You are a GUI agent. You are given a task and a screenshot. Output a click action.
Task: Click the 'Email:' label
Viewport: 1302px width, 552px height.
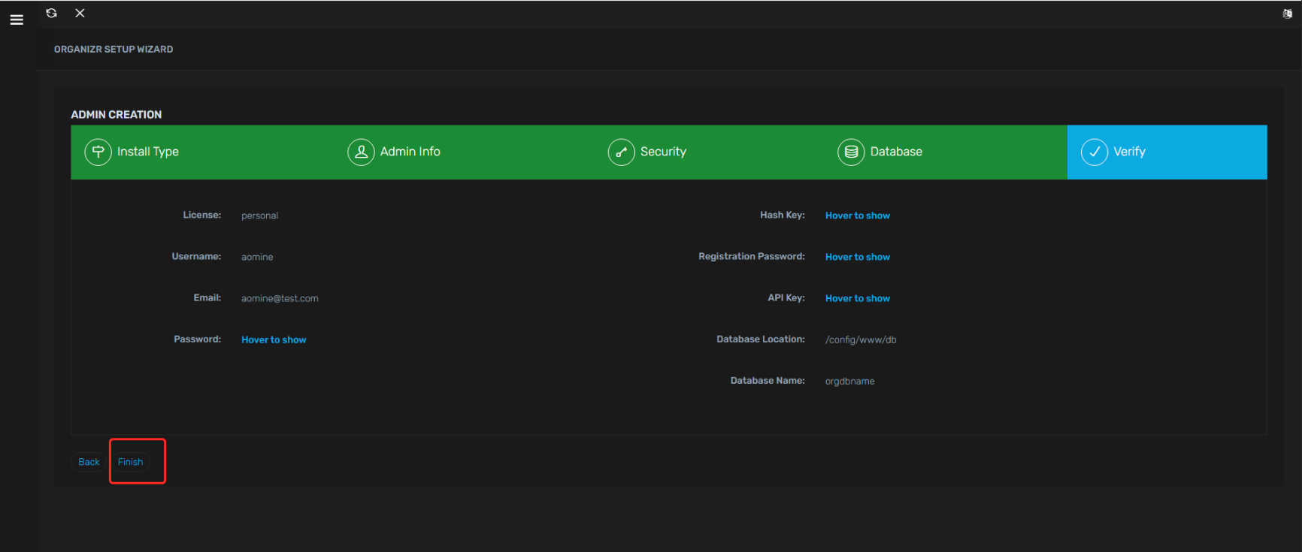(207, 297)
